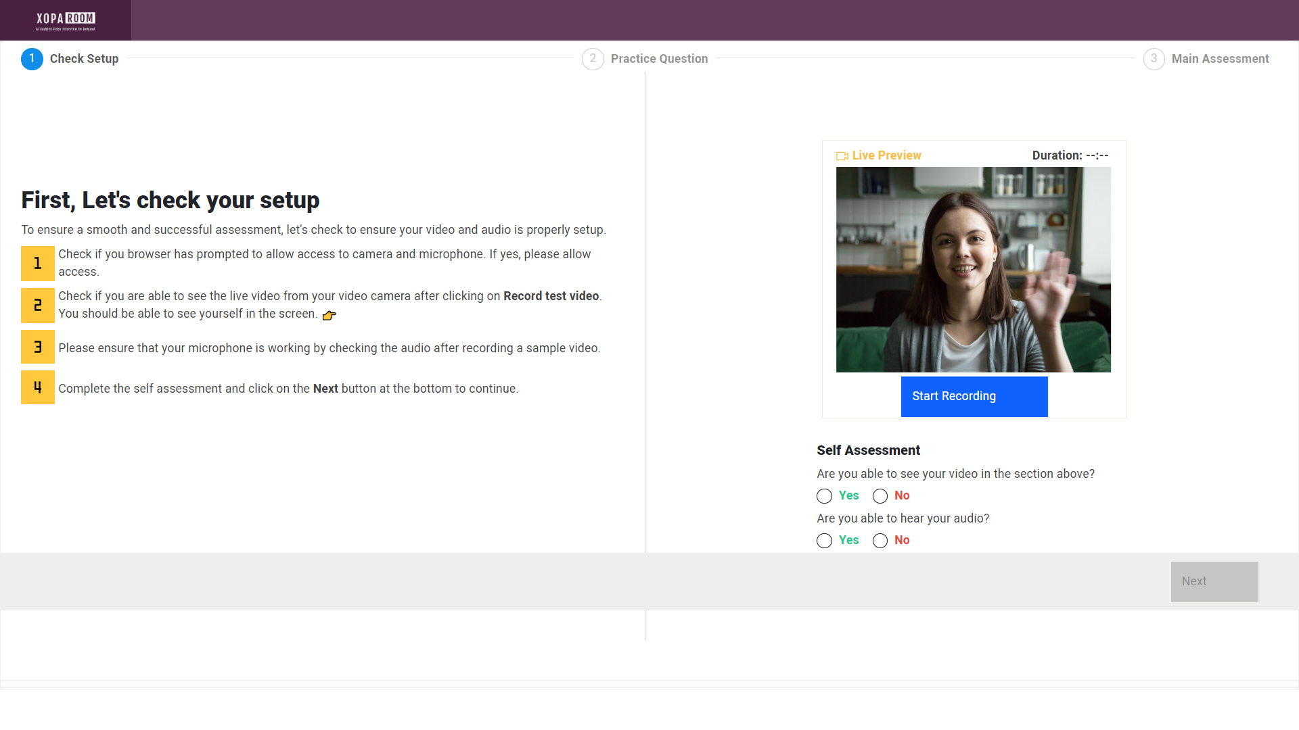
Task: Click the pointing hand icon
Action: click(x=329, y=315)
